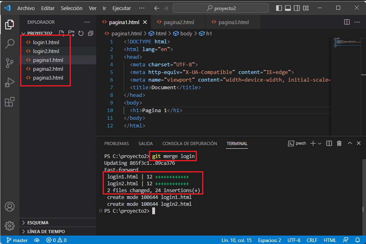
Task: Show more hidden menu bar items
Action: [141, 8]
